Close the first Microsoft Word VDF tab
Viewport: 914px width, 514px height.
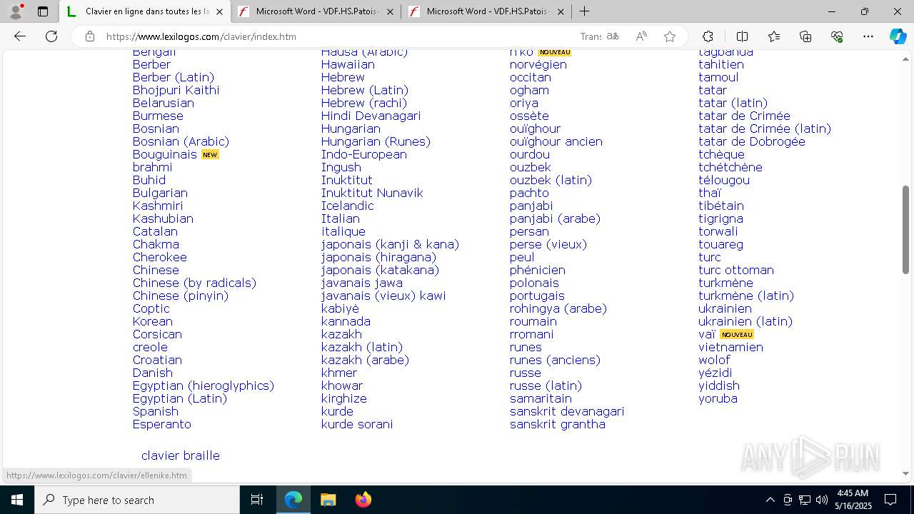point(390,11)
